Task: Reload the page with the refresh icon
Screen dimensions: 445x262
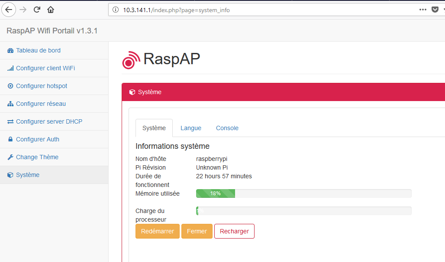Action: (x=37, y=10)
